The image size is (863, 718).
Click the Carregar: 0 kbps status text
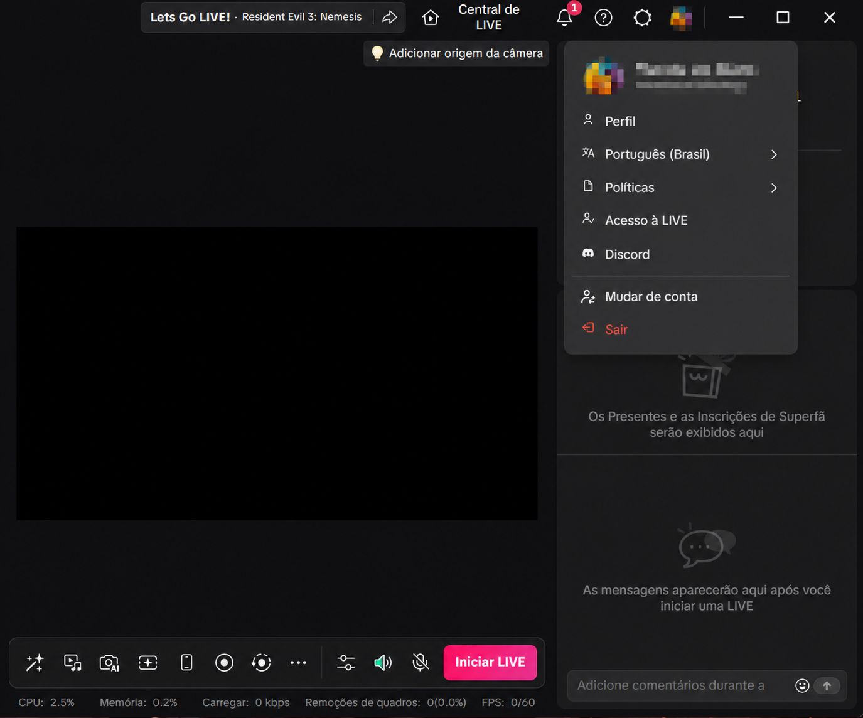point(246,702)
